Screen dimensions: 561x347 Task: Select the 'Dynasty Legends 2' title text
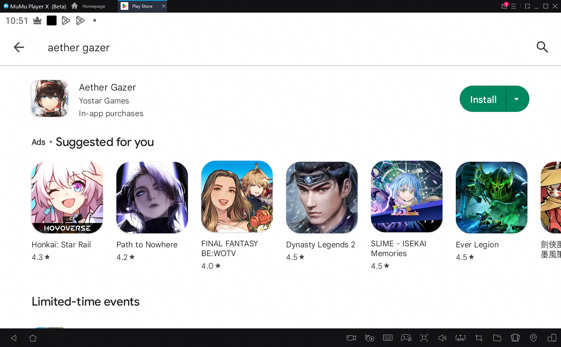coord(320,245)
